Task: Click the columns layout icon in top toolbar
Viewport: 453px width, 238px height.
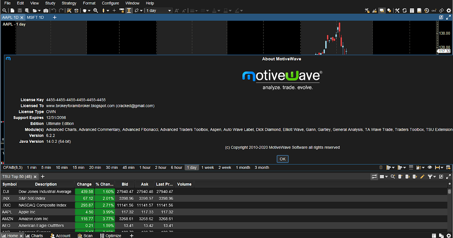Action: pos(412,11)
